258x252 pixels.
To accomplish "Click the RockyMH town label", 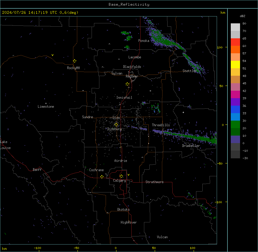I will 73,68.
